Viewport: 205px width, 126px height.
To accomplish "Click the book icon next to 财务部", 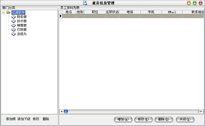I will click(x=13, y=17).
